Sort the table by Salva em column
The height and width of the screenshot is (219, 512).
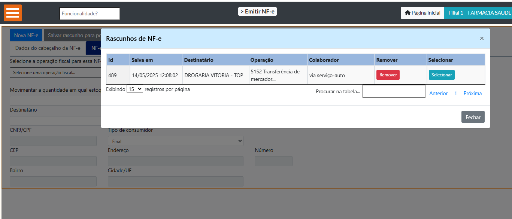point(142,60)
